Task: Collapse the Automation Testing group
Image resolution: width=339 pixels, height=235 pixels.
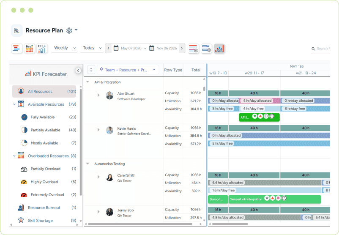Action: [x=88, y=164]
